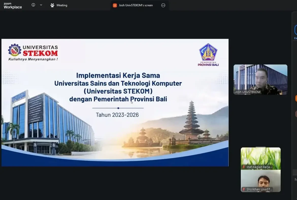Viewport: 297px width, 200px height.
Task: Click the 'Josh UnivSTEKOM' name label
Action: point(247,92)
